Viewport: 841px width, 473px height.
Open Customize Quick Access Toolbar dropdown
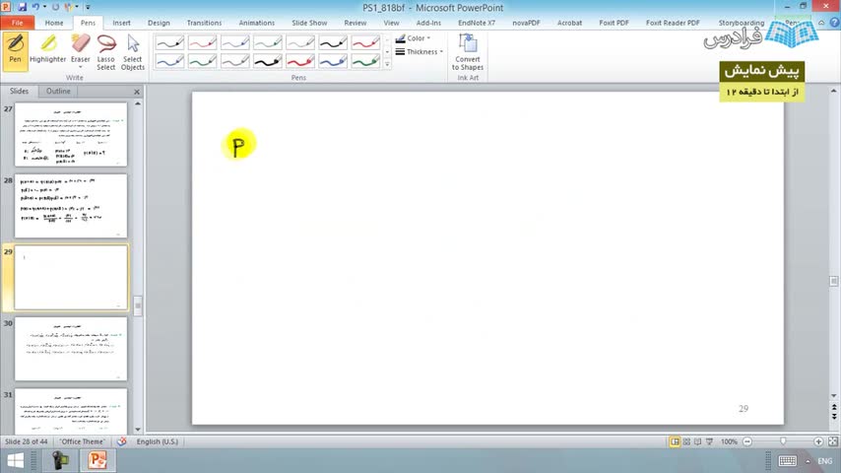88,7
